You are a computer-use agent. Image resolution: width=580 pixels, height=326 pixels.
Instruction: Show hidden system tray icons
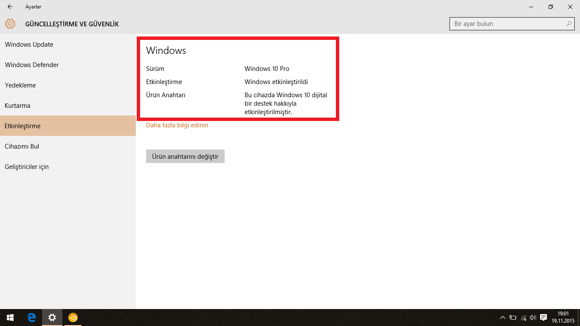(x=503, y=318)
